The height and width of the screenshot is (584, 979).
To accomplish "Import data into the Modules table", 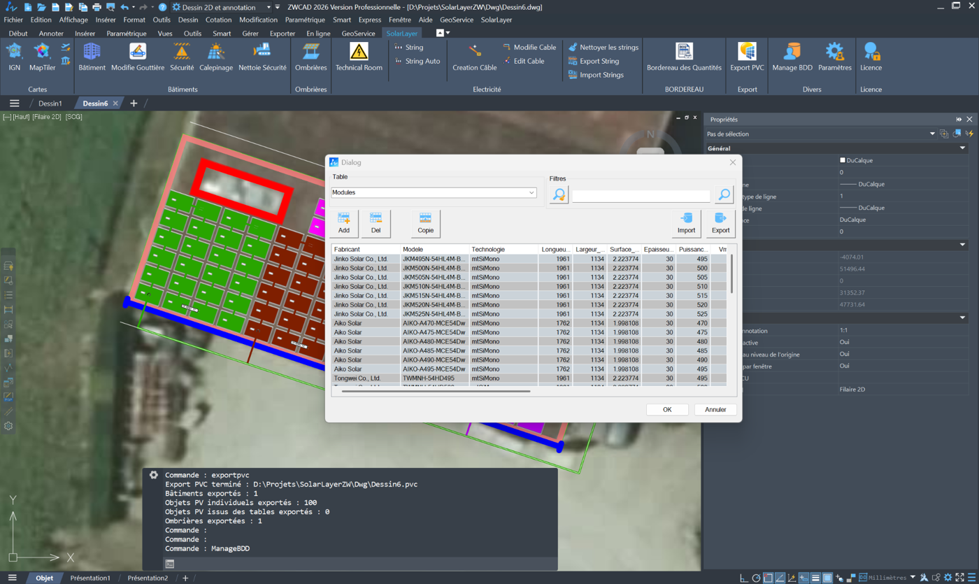I will pos(687,223).
